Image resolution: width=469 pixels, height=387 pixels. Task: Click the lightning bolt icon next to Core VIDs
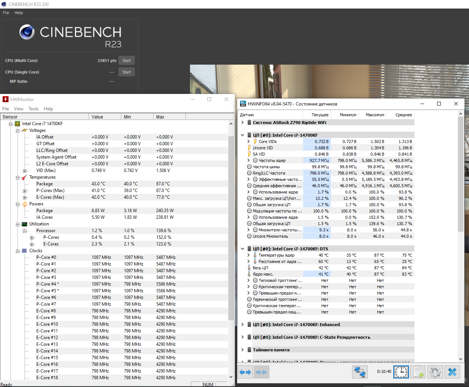[x=255, y=142]
